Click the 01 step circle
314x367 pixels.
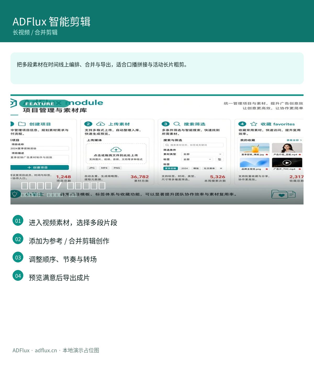tap(18, 220)
